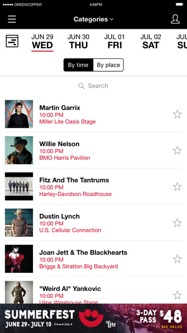Toggle star for Fitz And The Tantrums
The width and height of the screenshot is (187, 333).
[177, 187]
